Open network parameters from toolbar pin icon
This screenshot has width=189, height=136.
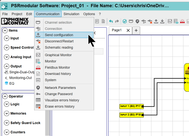pyautogui.click(x=137, y=21)
